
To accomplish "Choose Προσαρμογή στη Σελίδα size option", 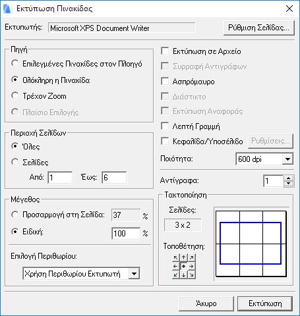I will tap(15, 215).
